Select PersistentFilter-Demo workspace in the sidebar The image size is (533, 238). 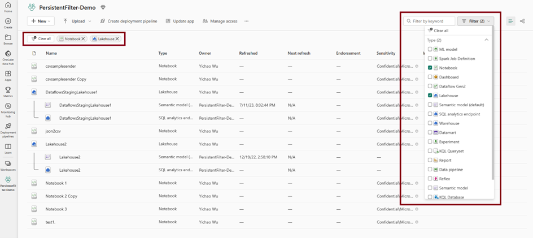click(8, 184)
